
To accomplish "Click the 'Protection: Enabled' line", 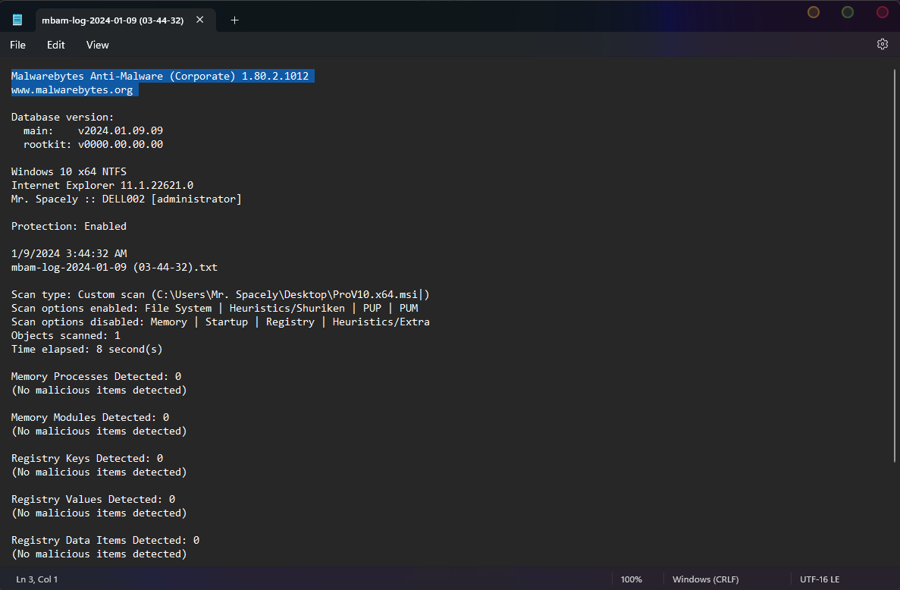I will click(69, 226).
